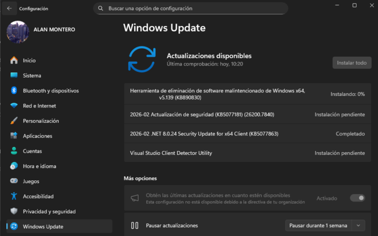Expand the pause duration dropdown chevron
The height and width of the screenshot is (236, 378).
click(358, 226)
